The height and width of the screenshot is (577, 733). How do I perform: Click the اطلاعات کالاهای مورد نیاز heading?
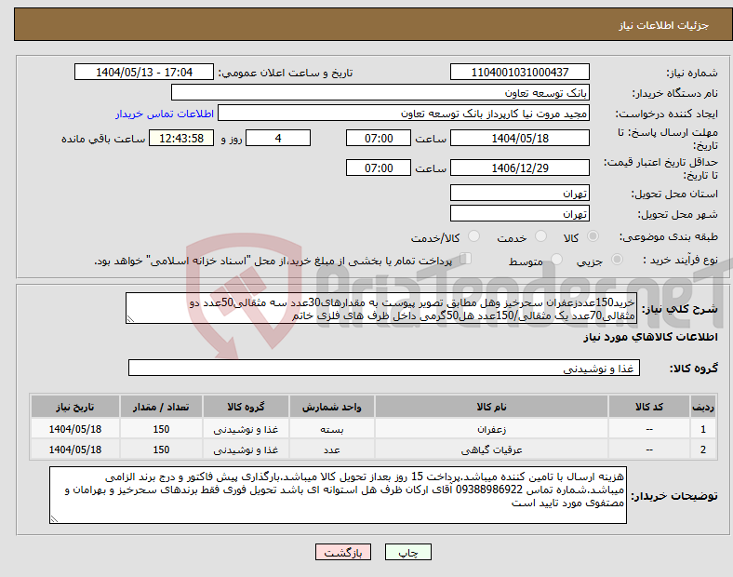tap(650, 337)
